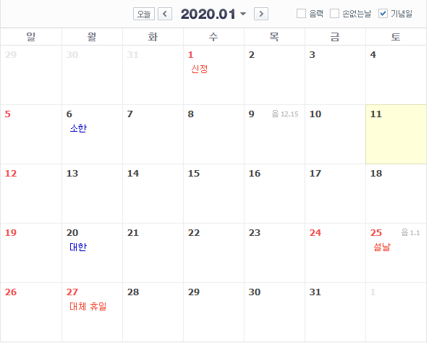Click the 일 Sunday column header
This screenshot has height=343, width=429.
tap(31, 37)
